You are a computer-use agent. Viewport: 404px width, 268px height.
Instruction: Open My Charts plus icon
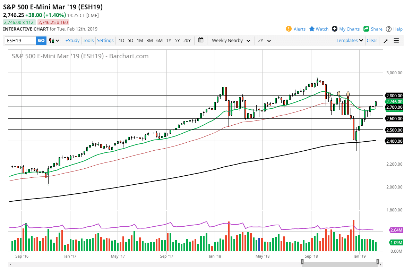click(x=335, y=29)
